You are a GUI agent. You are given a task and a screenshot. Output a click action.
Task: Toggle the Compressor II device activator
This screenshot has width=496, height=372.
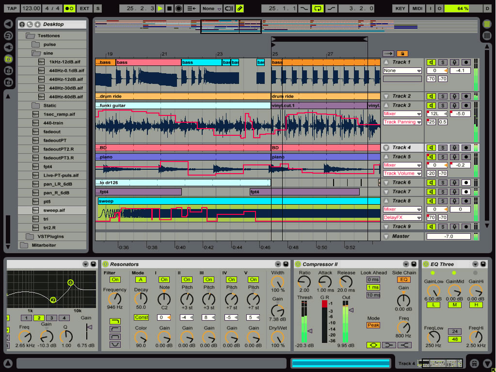297,264
